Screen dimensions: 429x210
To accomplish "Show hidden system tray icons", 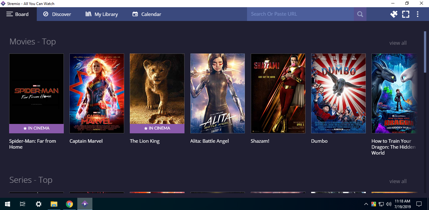I will pos(366,204).
